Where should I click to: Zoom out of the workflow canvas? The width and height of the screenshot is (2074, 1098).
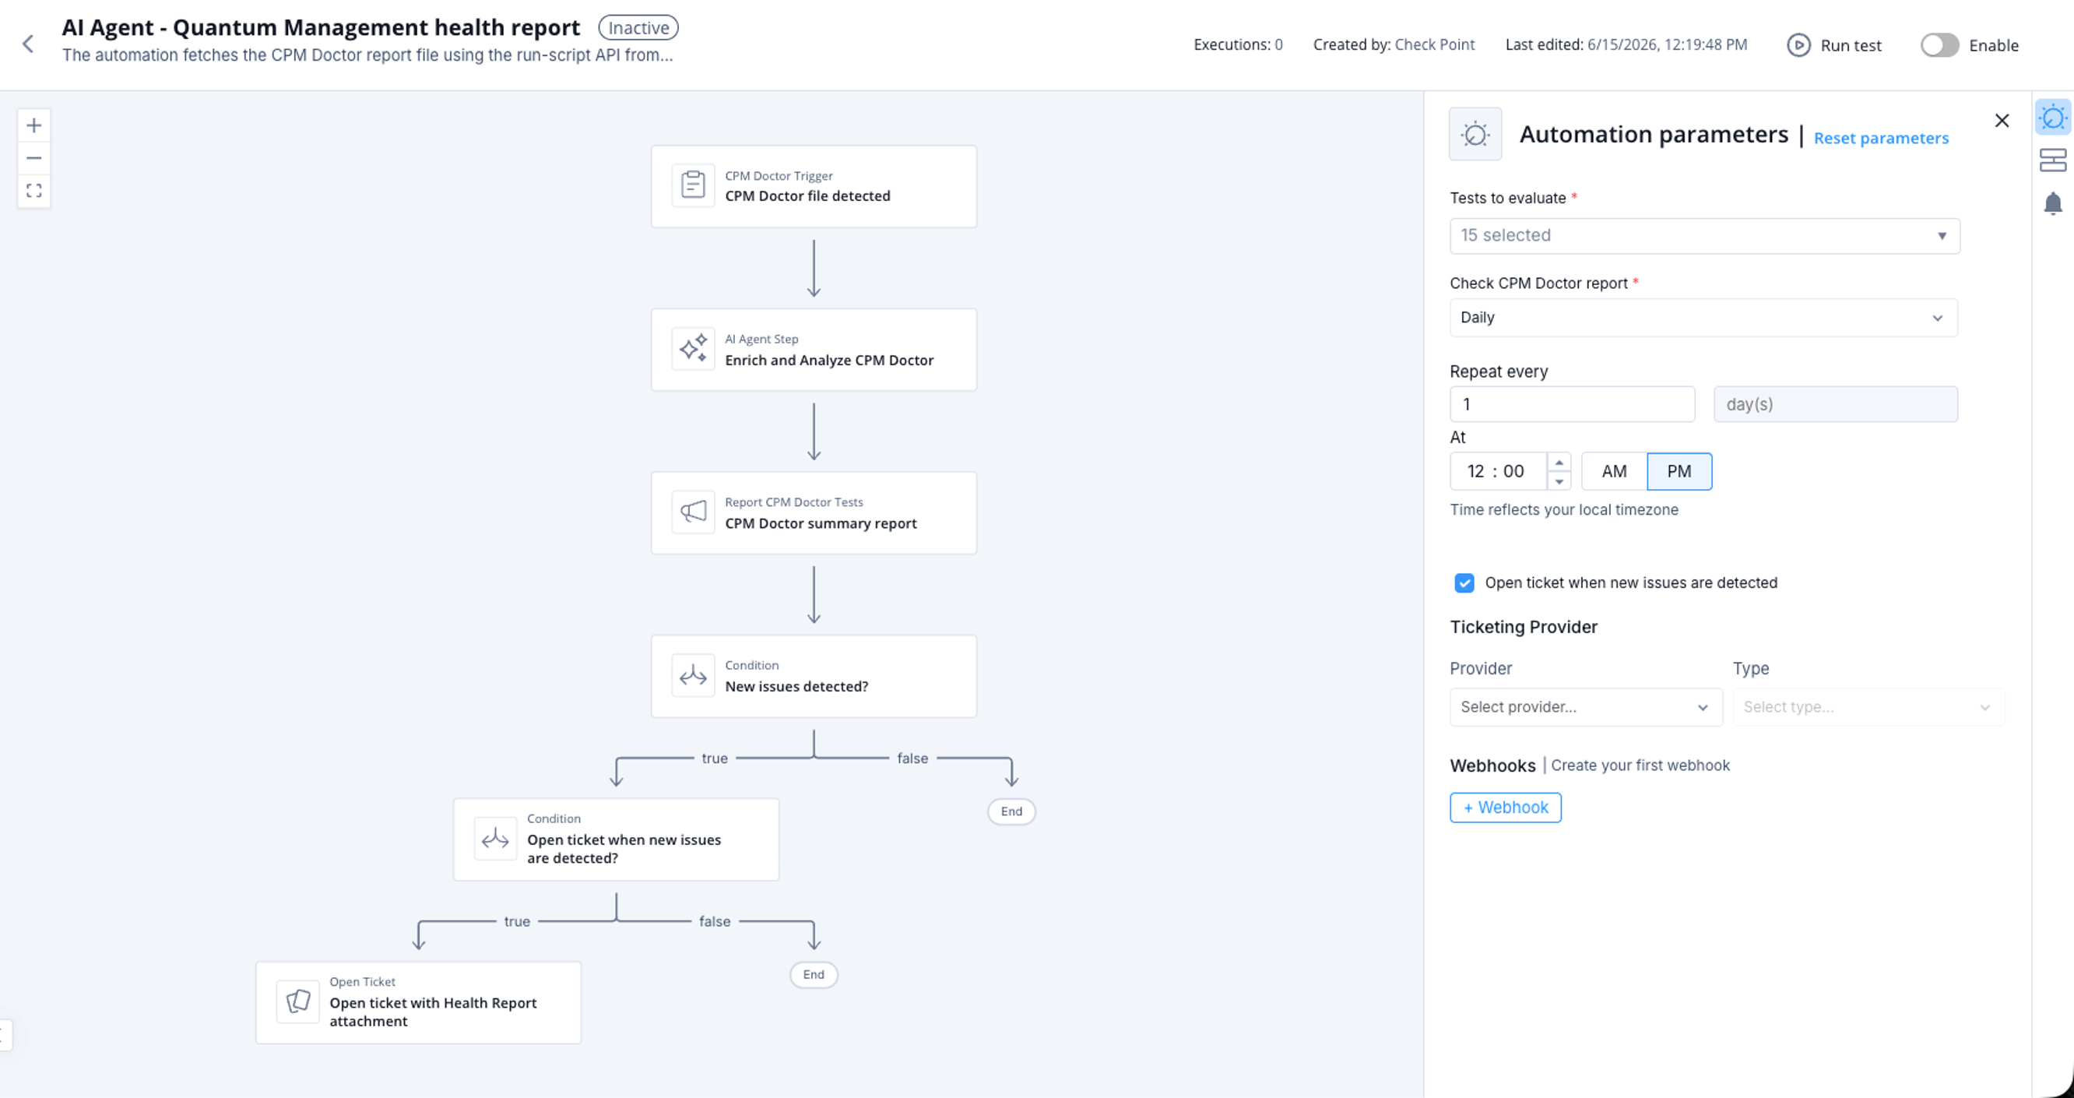click(33, 159)
